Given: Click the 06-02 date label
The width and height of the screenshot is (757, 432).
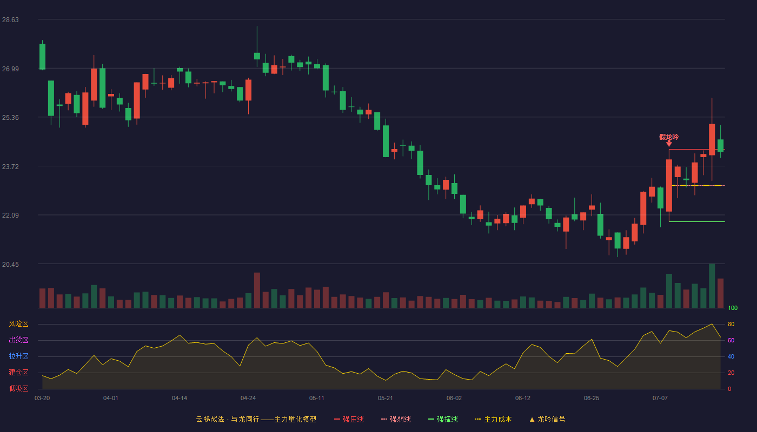Looking at the screenshot, I should point(454,398).
